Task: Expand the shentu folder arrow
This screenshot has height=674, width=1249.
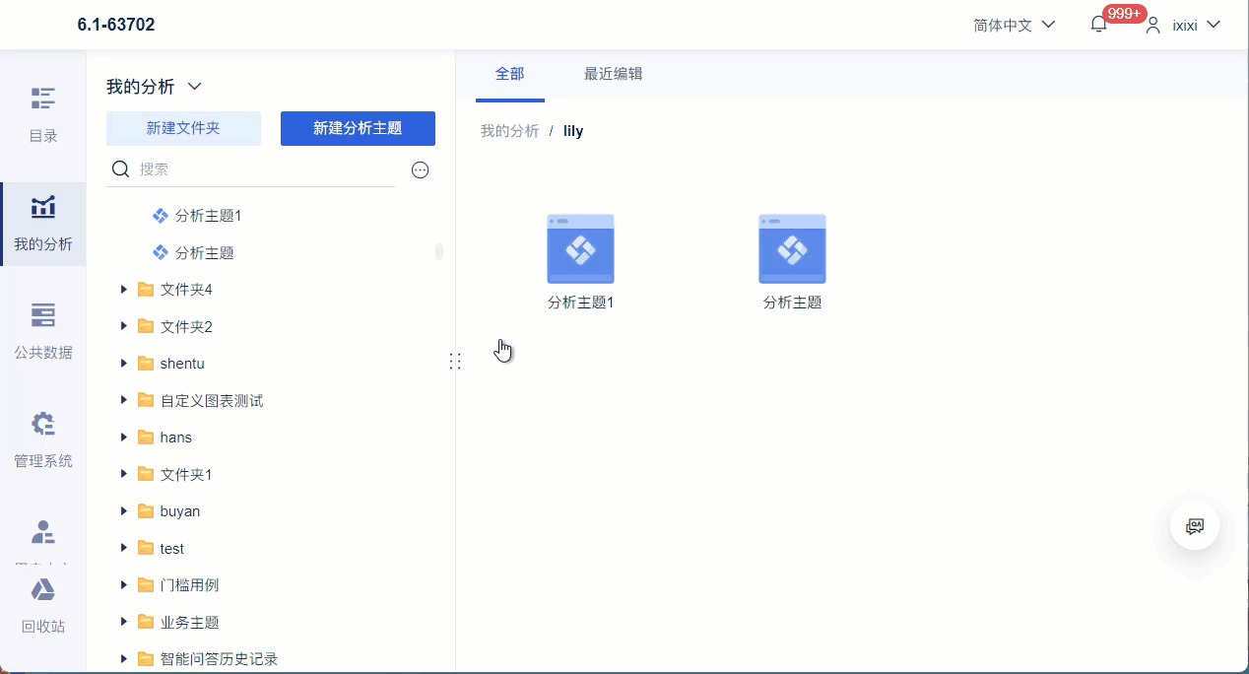Action: [124, 364]
